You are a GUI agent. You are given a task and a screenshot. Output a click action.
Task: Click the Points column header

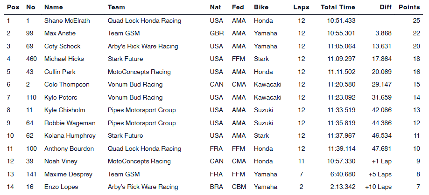(x=409, y=7)
